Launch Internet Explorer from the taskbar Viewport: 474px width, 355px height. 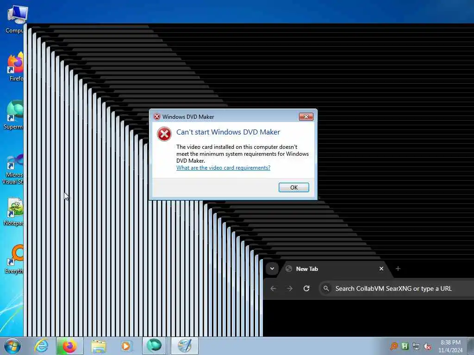click(x=41, y=346)
